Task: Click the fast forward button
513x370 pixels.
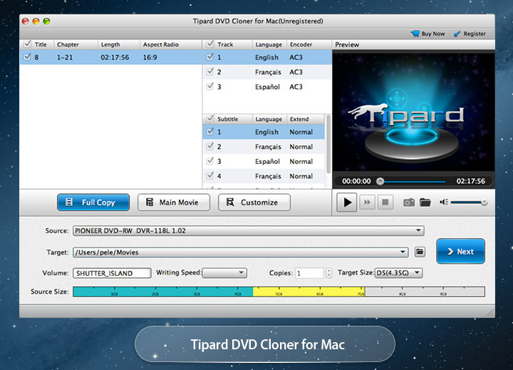Action: coord(367,202)
